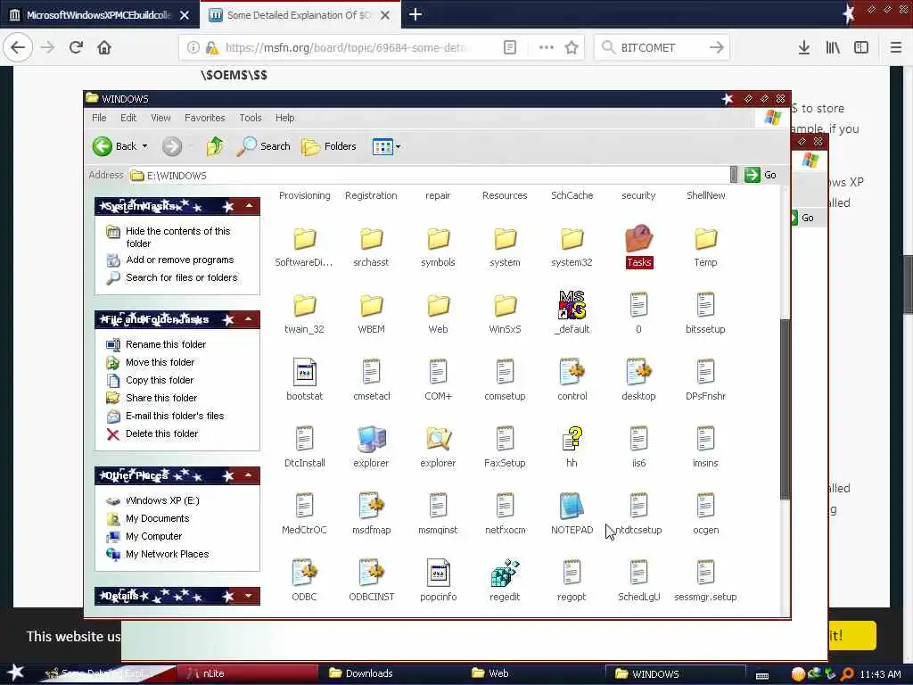Reload the browser page
913x685 pixels.
click(x=76, y=47)
